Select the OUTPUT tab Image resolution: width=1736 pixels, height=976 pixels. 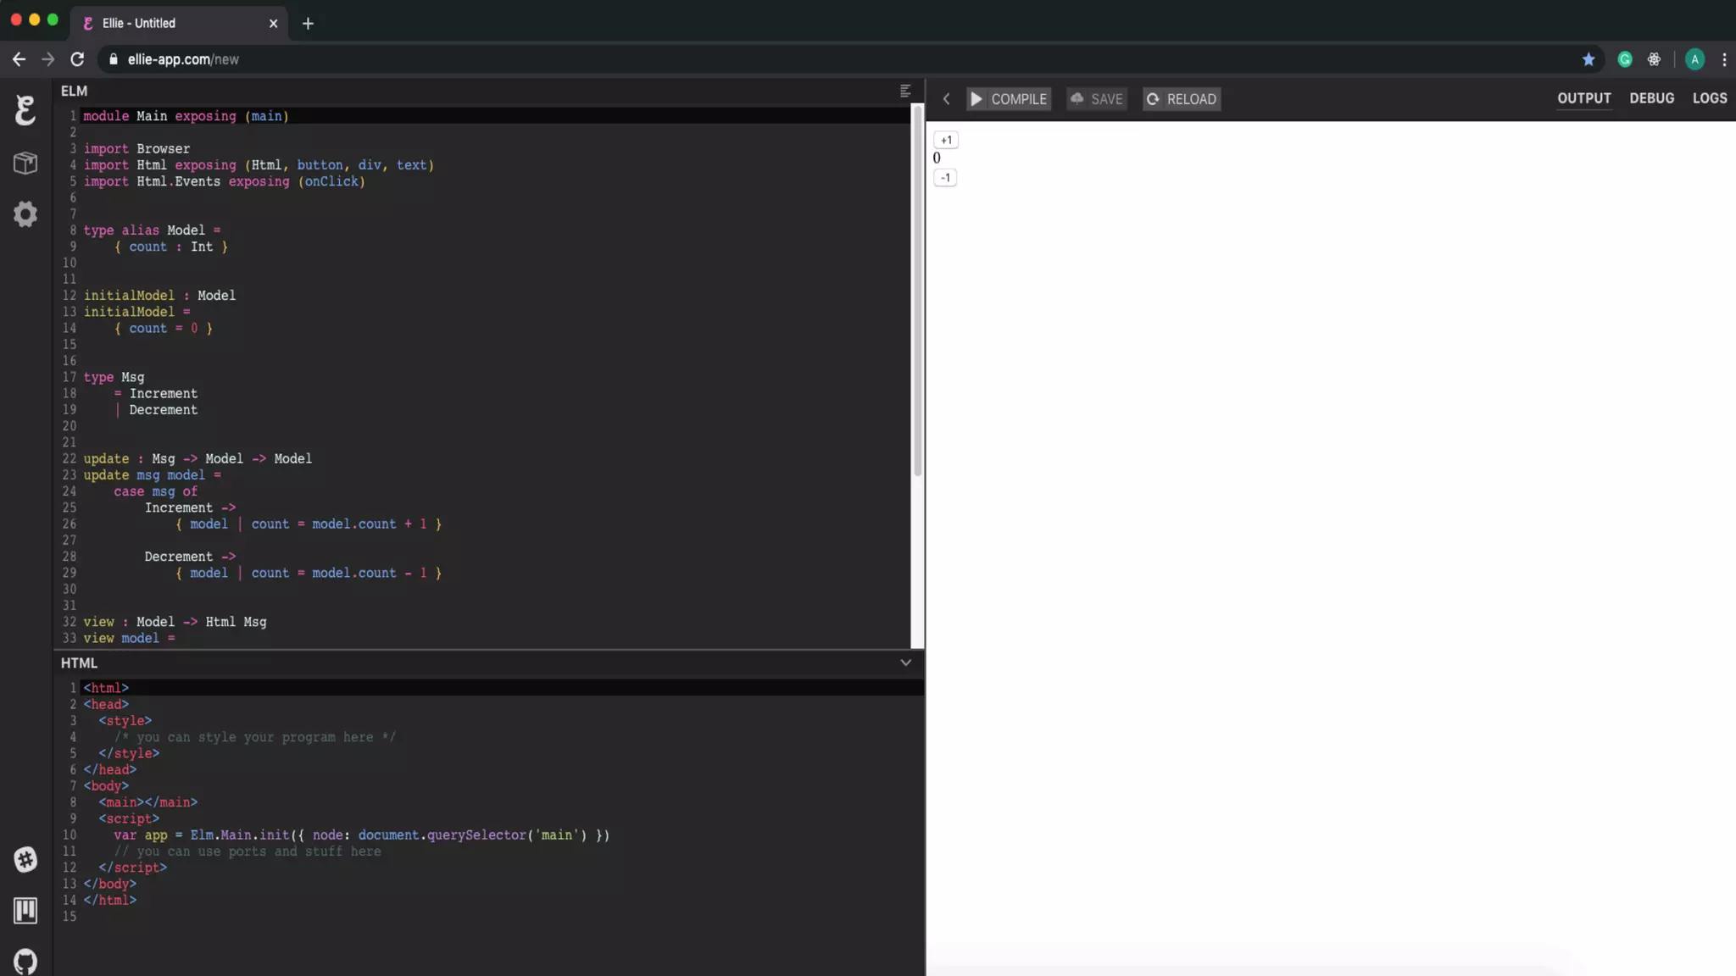(x=1583, y=98)
